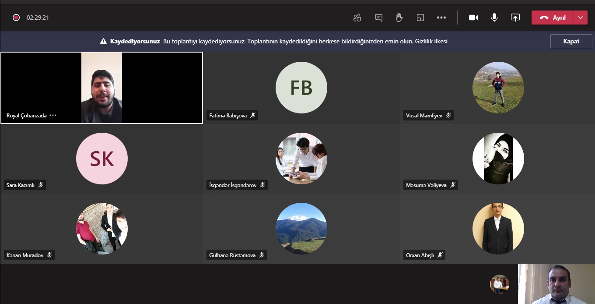
Task: Click the Fatimə Babışova name label
Action: [x=228, y=116]
